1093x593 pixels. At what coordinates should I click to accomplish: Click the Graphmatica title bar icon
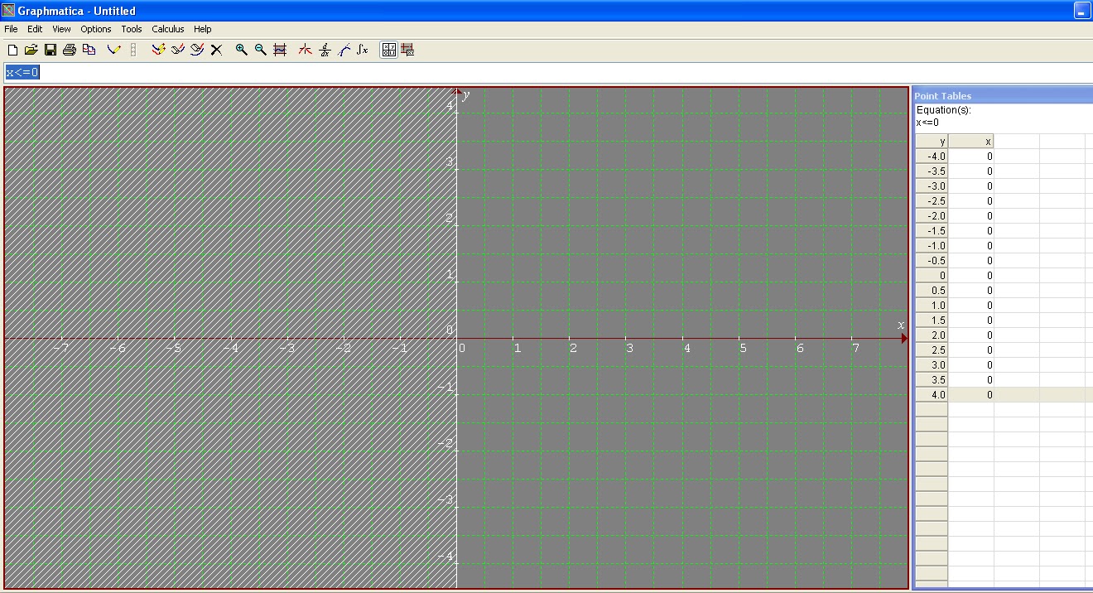(x=9, y=11)
